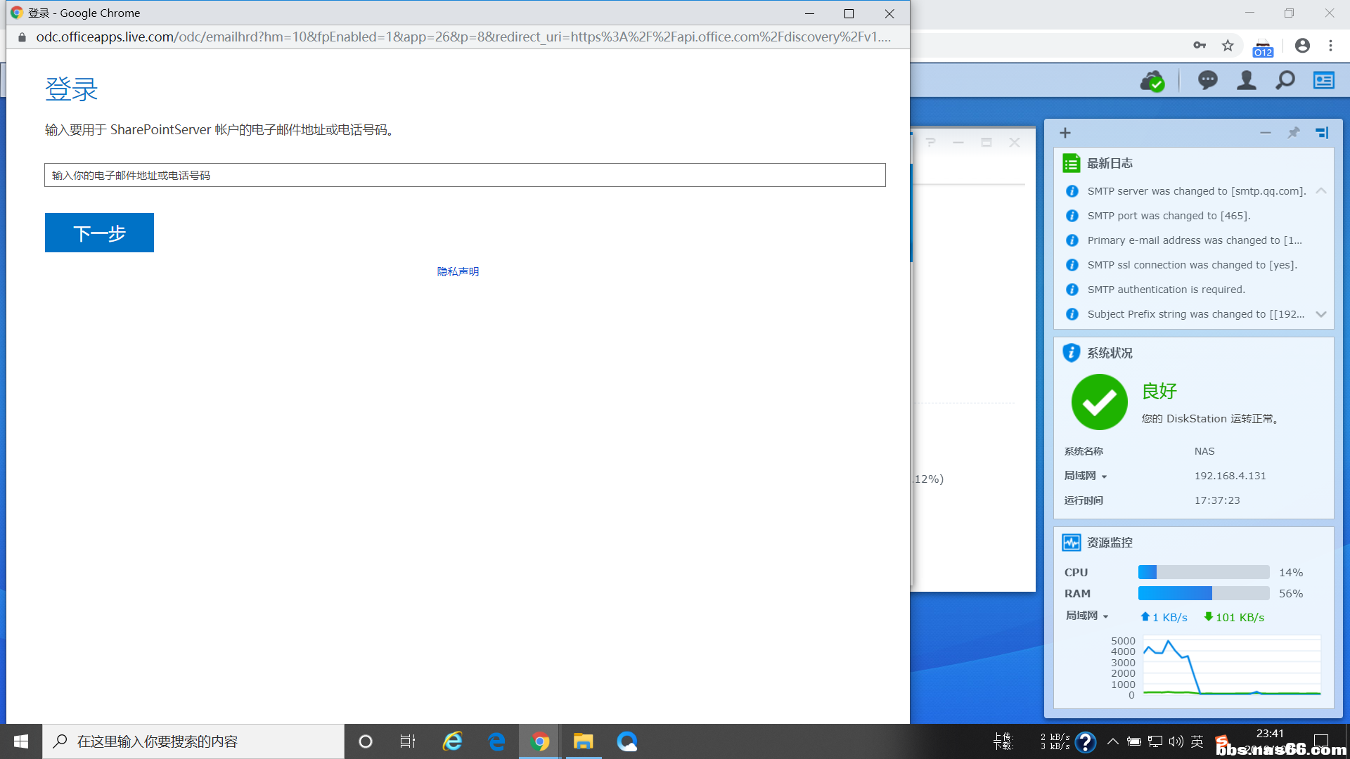This screenshot has height=759, width=1350.
Task: Open Chrome three-dot menu
Action: (x=1330, y=46)
